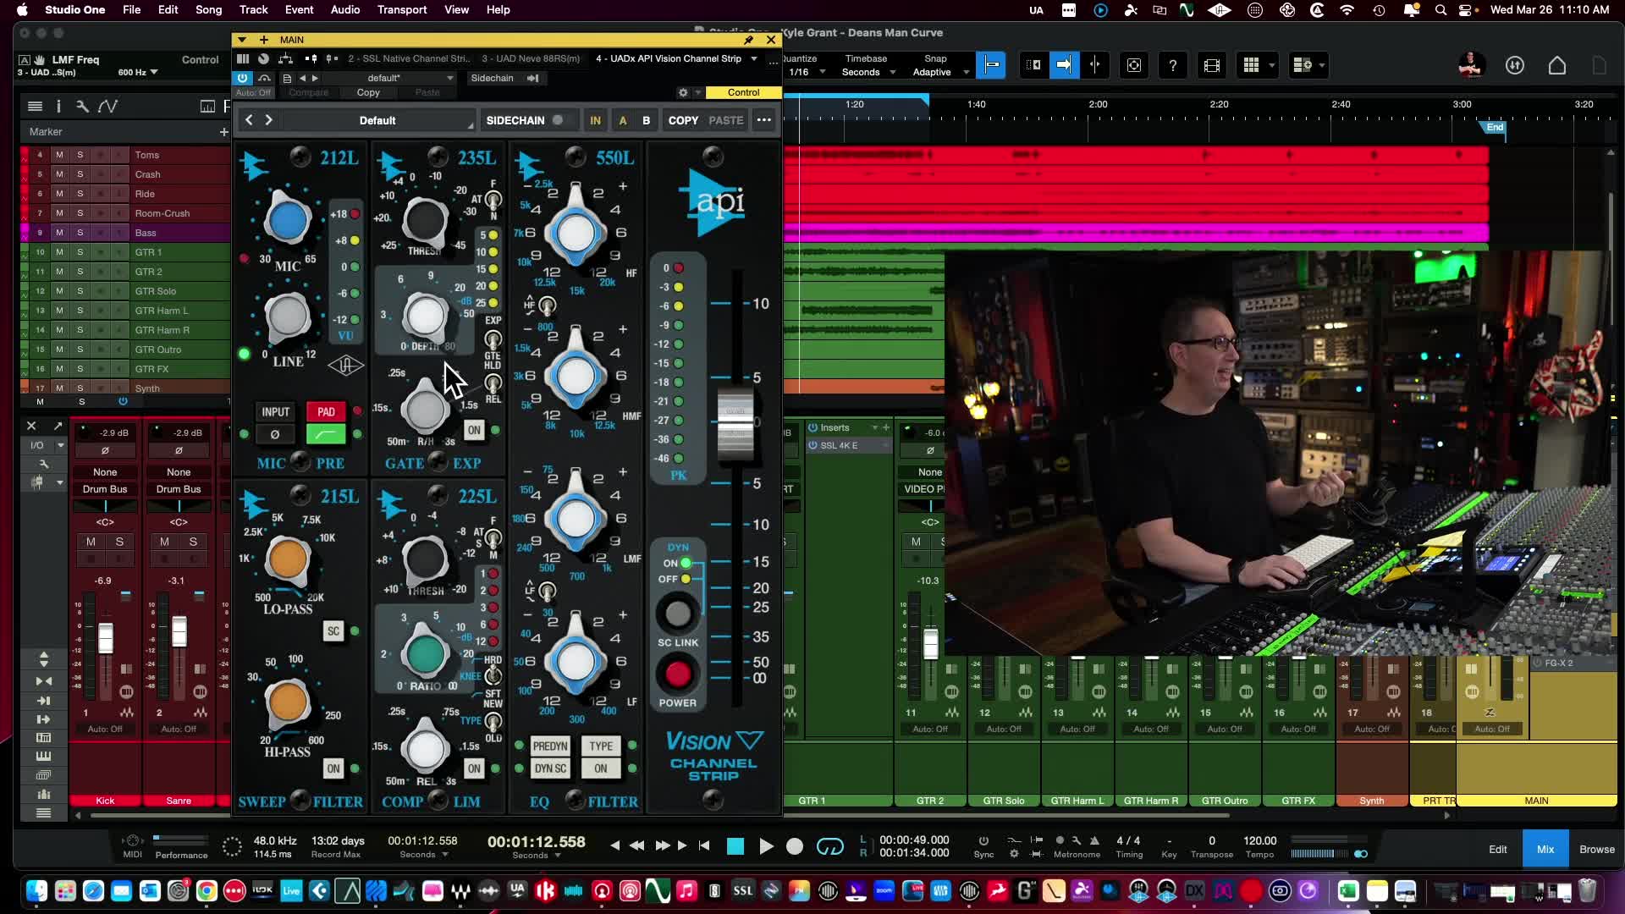Viewport: 1625px width, 914px height.
Task: Toggle the DYN SC button
Action: point(550,768)
